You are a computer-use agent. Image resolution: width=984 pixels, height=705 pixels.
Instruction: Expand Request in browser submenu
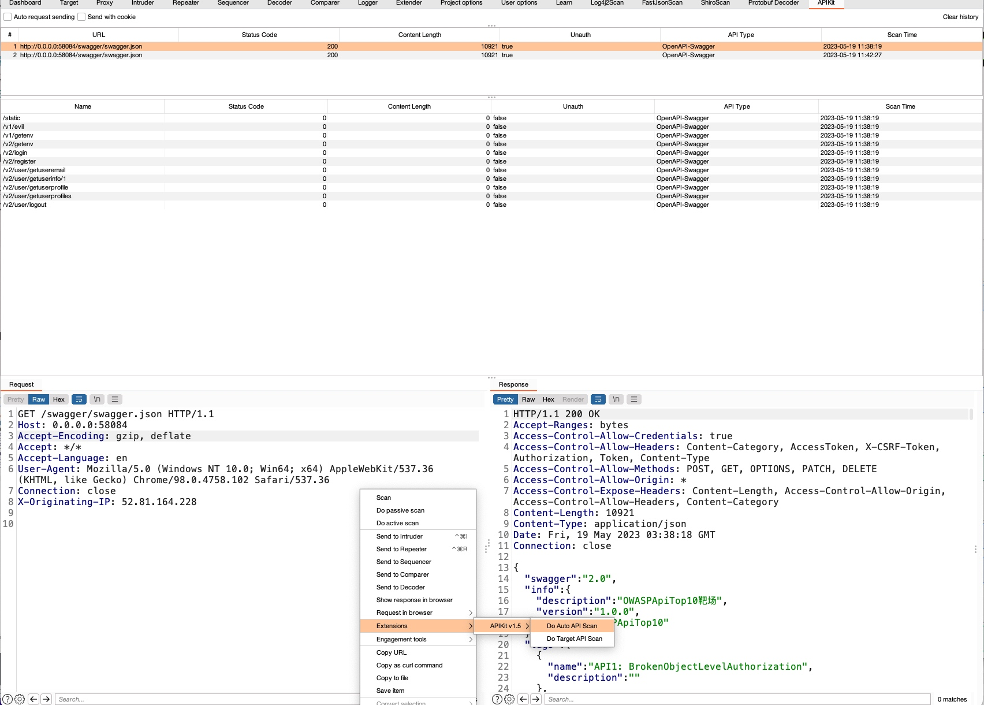click(x=417, y=613)
